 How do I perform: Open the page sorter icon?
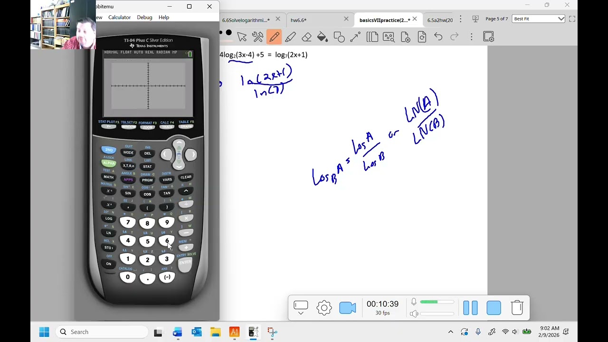click(372, 37)
